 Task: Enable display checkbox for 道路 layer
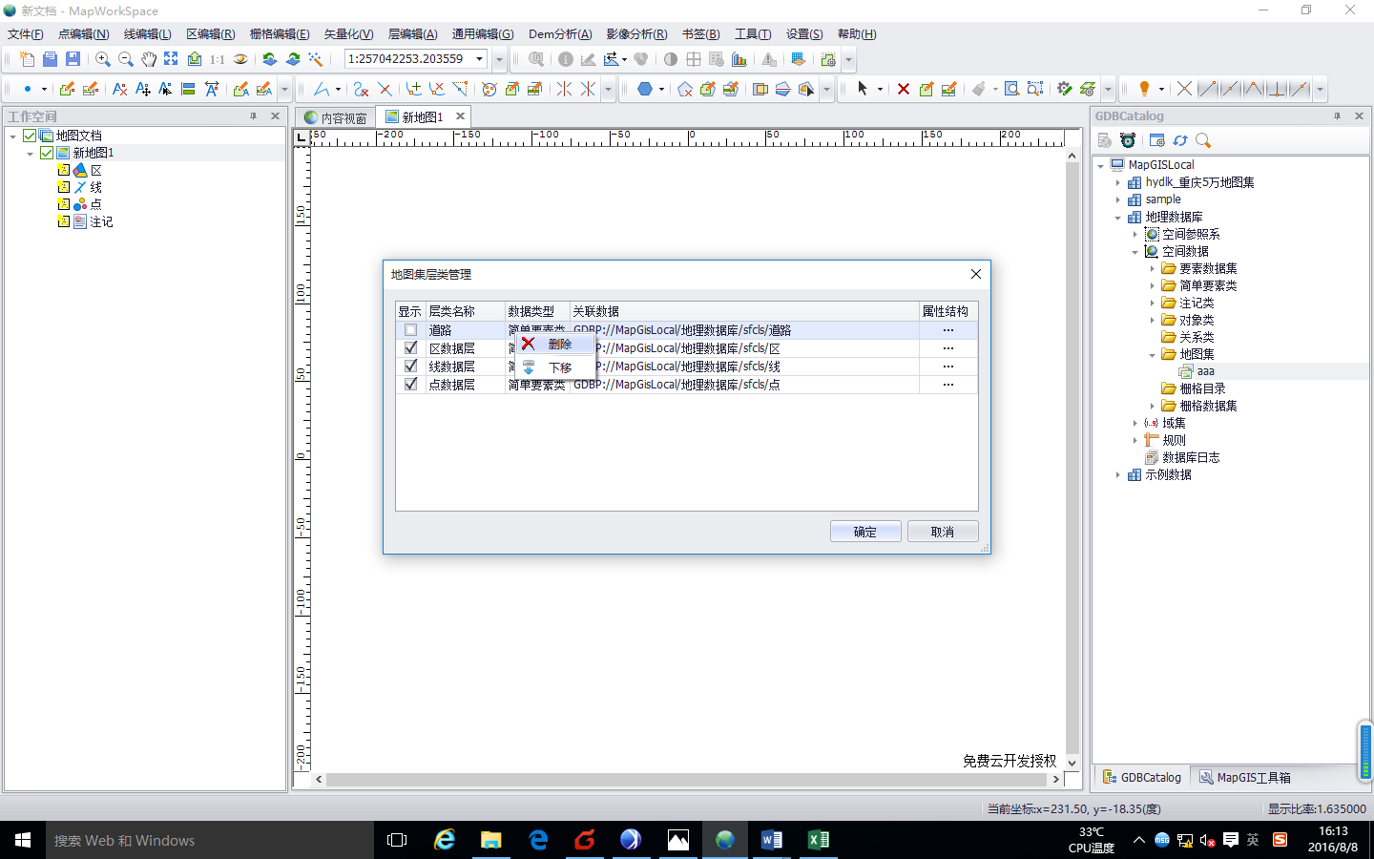pyautogui.click(x=411, y=330)
